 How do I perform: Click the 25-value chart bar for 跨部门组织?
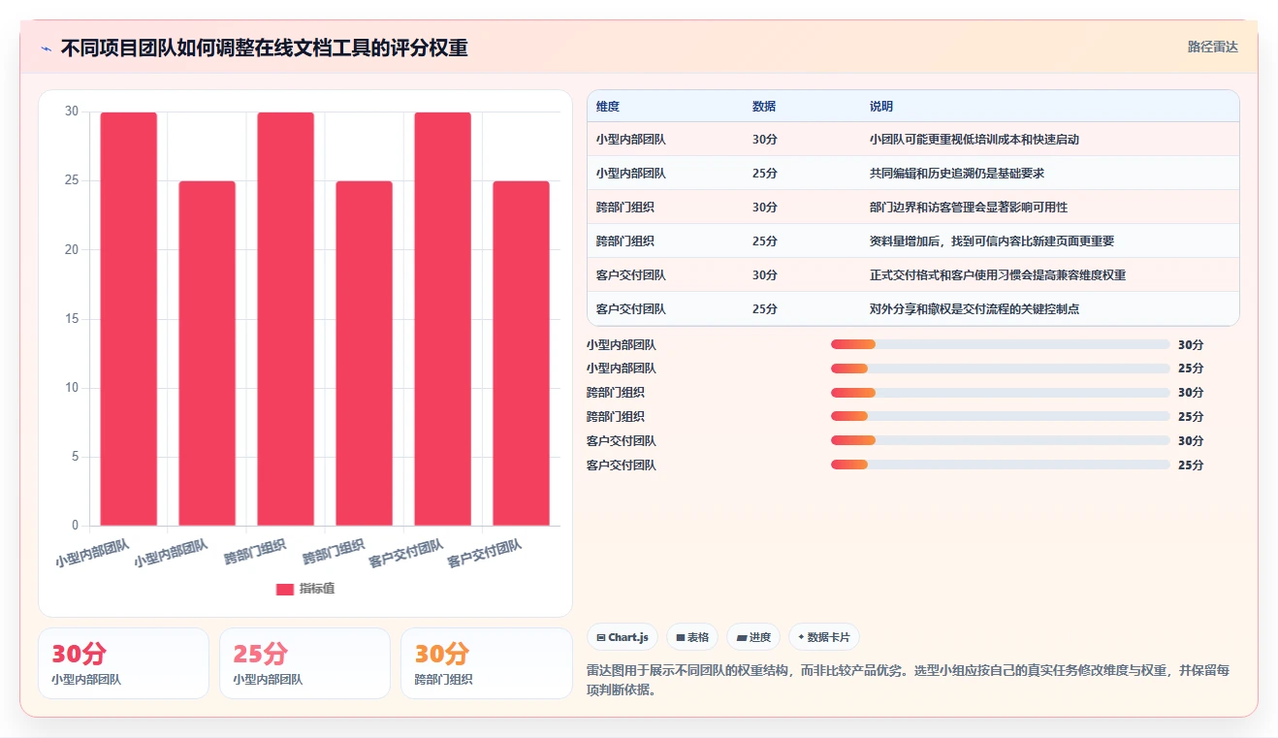365,354
